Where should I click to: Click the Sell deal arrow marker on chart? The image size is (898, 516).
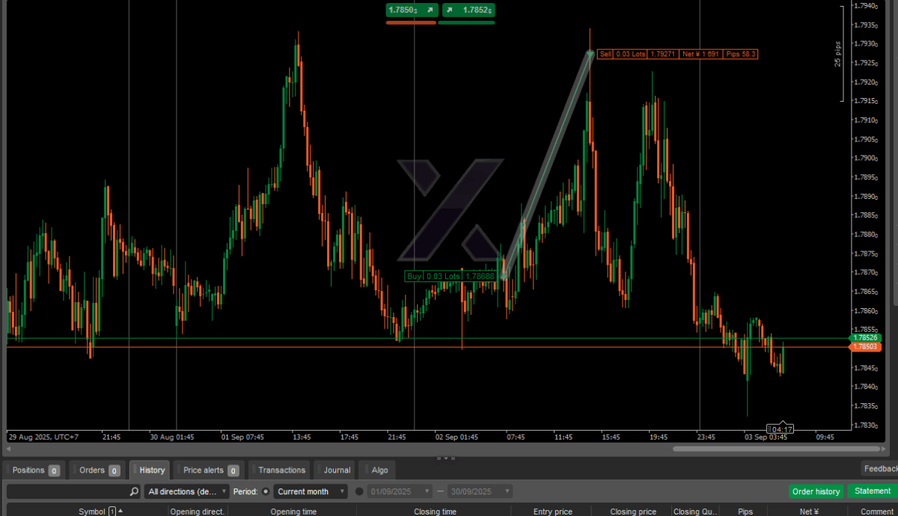pyautogui.click(x=590, y=54)
